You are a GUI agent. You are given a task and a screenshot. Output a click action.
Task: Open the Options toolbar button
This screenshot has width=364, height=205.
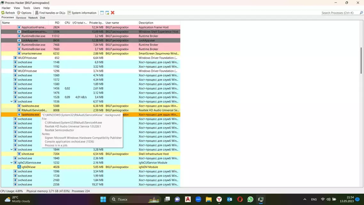coord(24,13)
